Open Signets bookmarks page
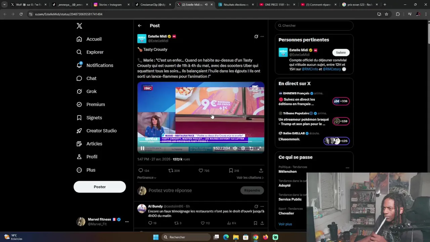 click(x=89, y=118)
